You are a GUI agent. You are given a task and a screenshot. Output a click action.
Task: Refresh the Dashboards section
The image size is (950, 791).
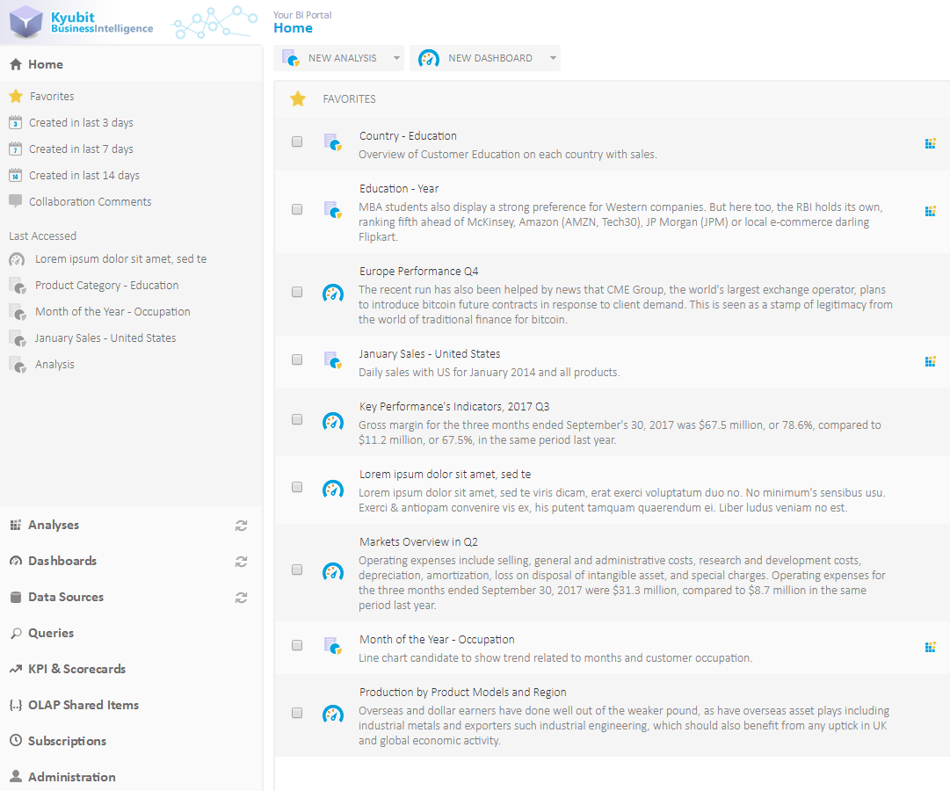[x=241, y=562]
